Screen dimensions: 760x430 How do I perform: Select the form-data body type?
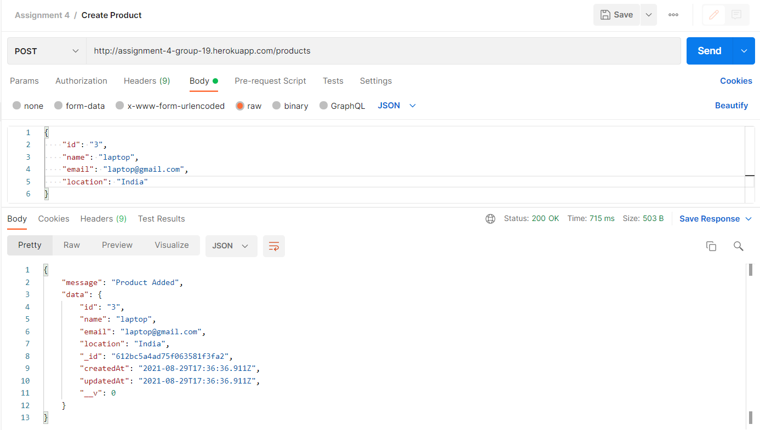tap(79, 106)
